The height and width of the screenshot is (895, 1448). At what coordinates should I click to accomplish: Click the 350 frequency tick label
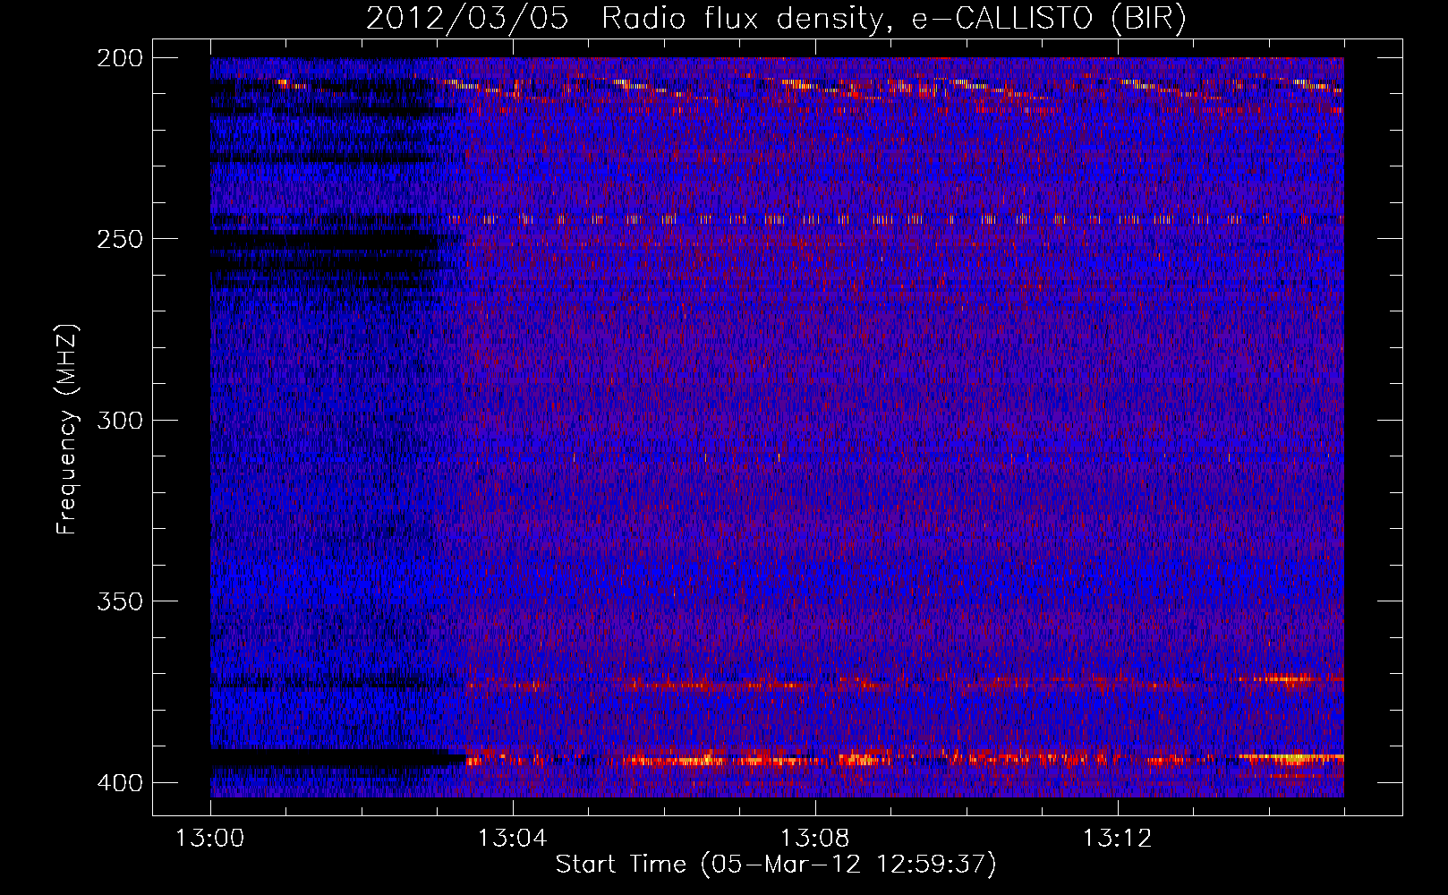120,601
